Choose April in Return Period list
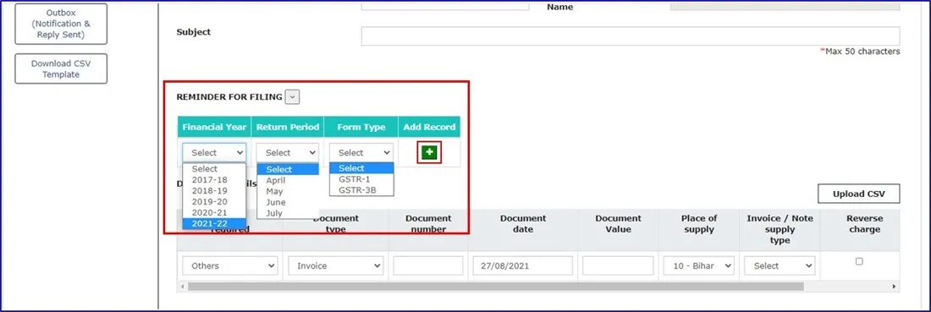931x312 pixels. pos(288,180)
